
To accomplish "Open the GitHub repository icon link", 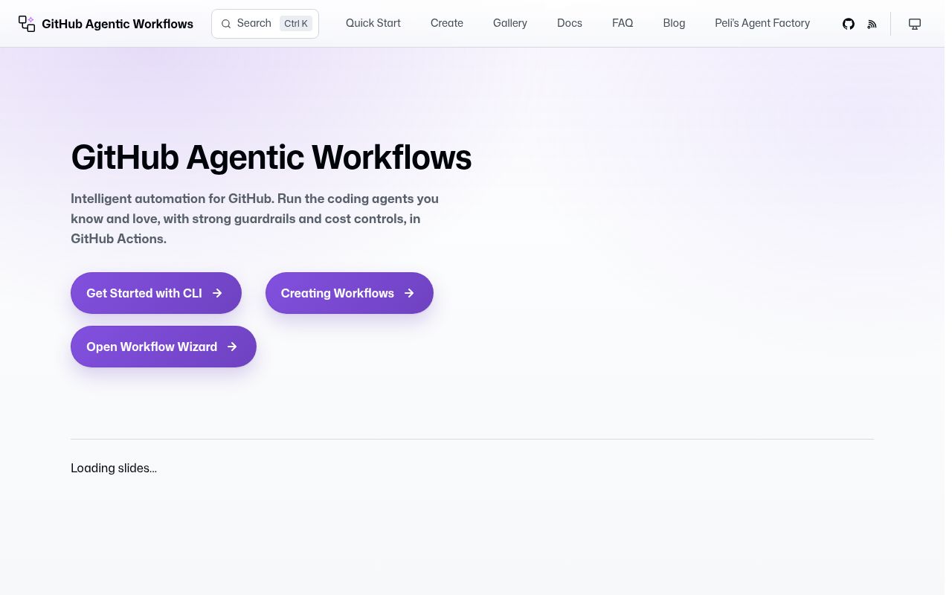I will click(849, 24).
